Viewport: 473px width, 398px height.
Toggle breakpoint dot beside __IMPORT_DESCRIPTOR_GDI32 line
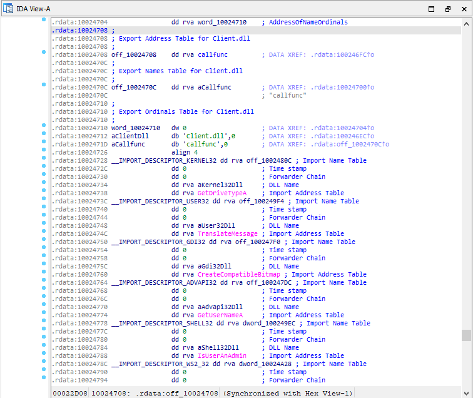[x=44, y=239]
